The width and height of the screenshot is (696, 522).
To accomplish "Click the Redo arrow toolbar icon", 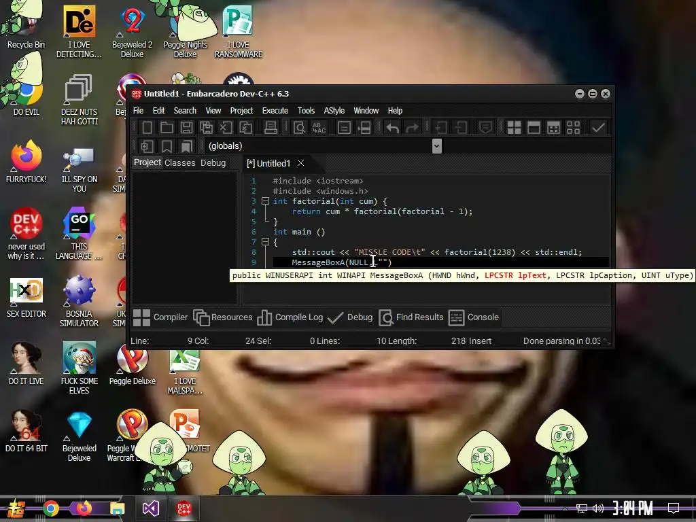I will coord(413,128).
